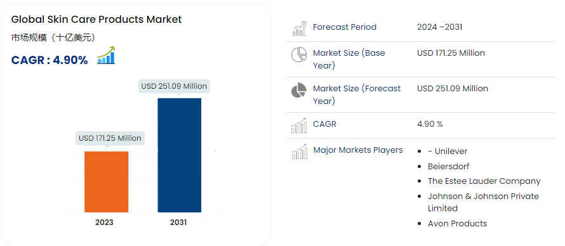Viewport: 565px width, 246px height.
Task: Click the CAGR 4.90 % table value
Action: pyautogui.click(x=430, y=124)
